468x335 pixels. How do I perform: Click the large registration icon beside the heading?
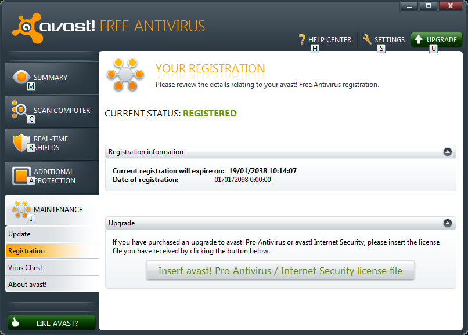coord(124,75)
